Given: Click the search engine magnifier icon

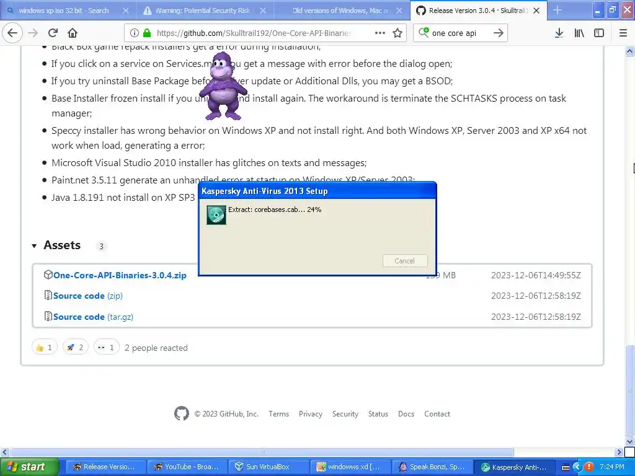Looking at the screenshot, I should click(x=423, y=33).
